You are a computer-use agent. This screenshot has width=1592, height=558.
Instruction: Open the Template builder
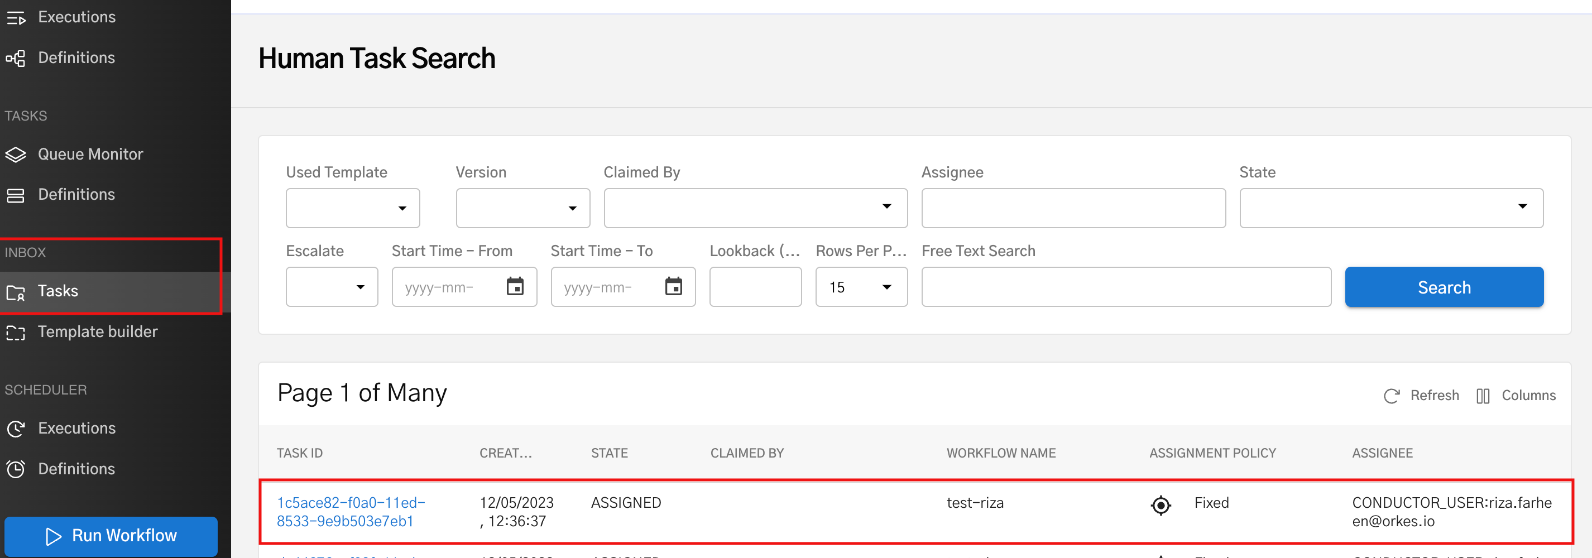tap(98, 331)
